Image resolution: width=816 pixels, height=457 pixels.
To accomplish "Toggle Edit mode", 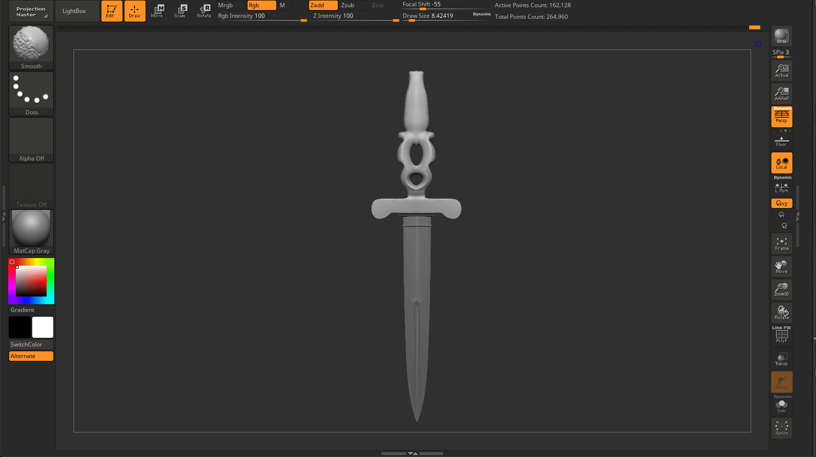I will point(111,11).
